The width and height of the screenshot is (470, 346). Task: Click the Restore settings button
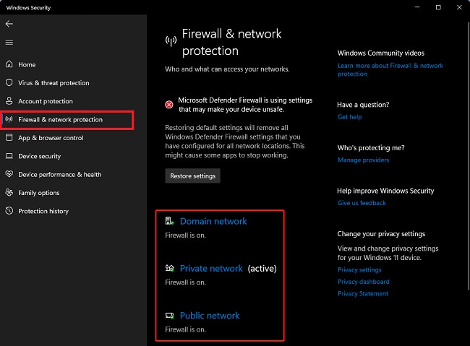(193, 176)
